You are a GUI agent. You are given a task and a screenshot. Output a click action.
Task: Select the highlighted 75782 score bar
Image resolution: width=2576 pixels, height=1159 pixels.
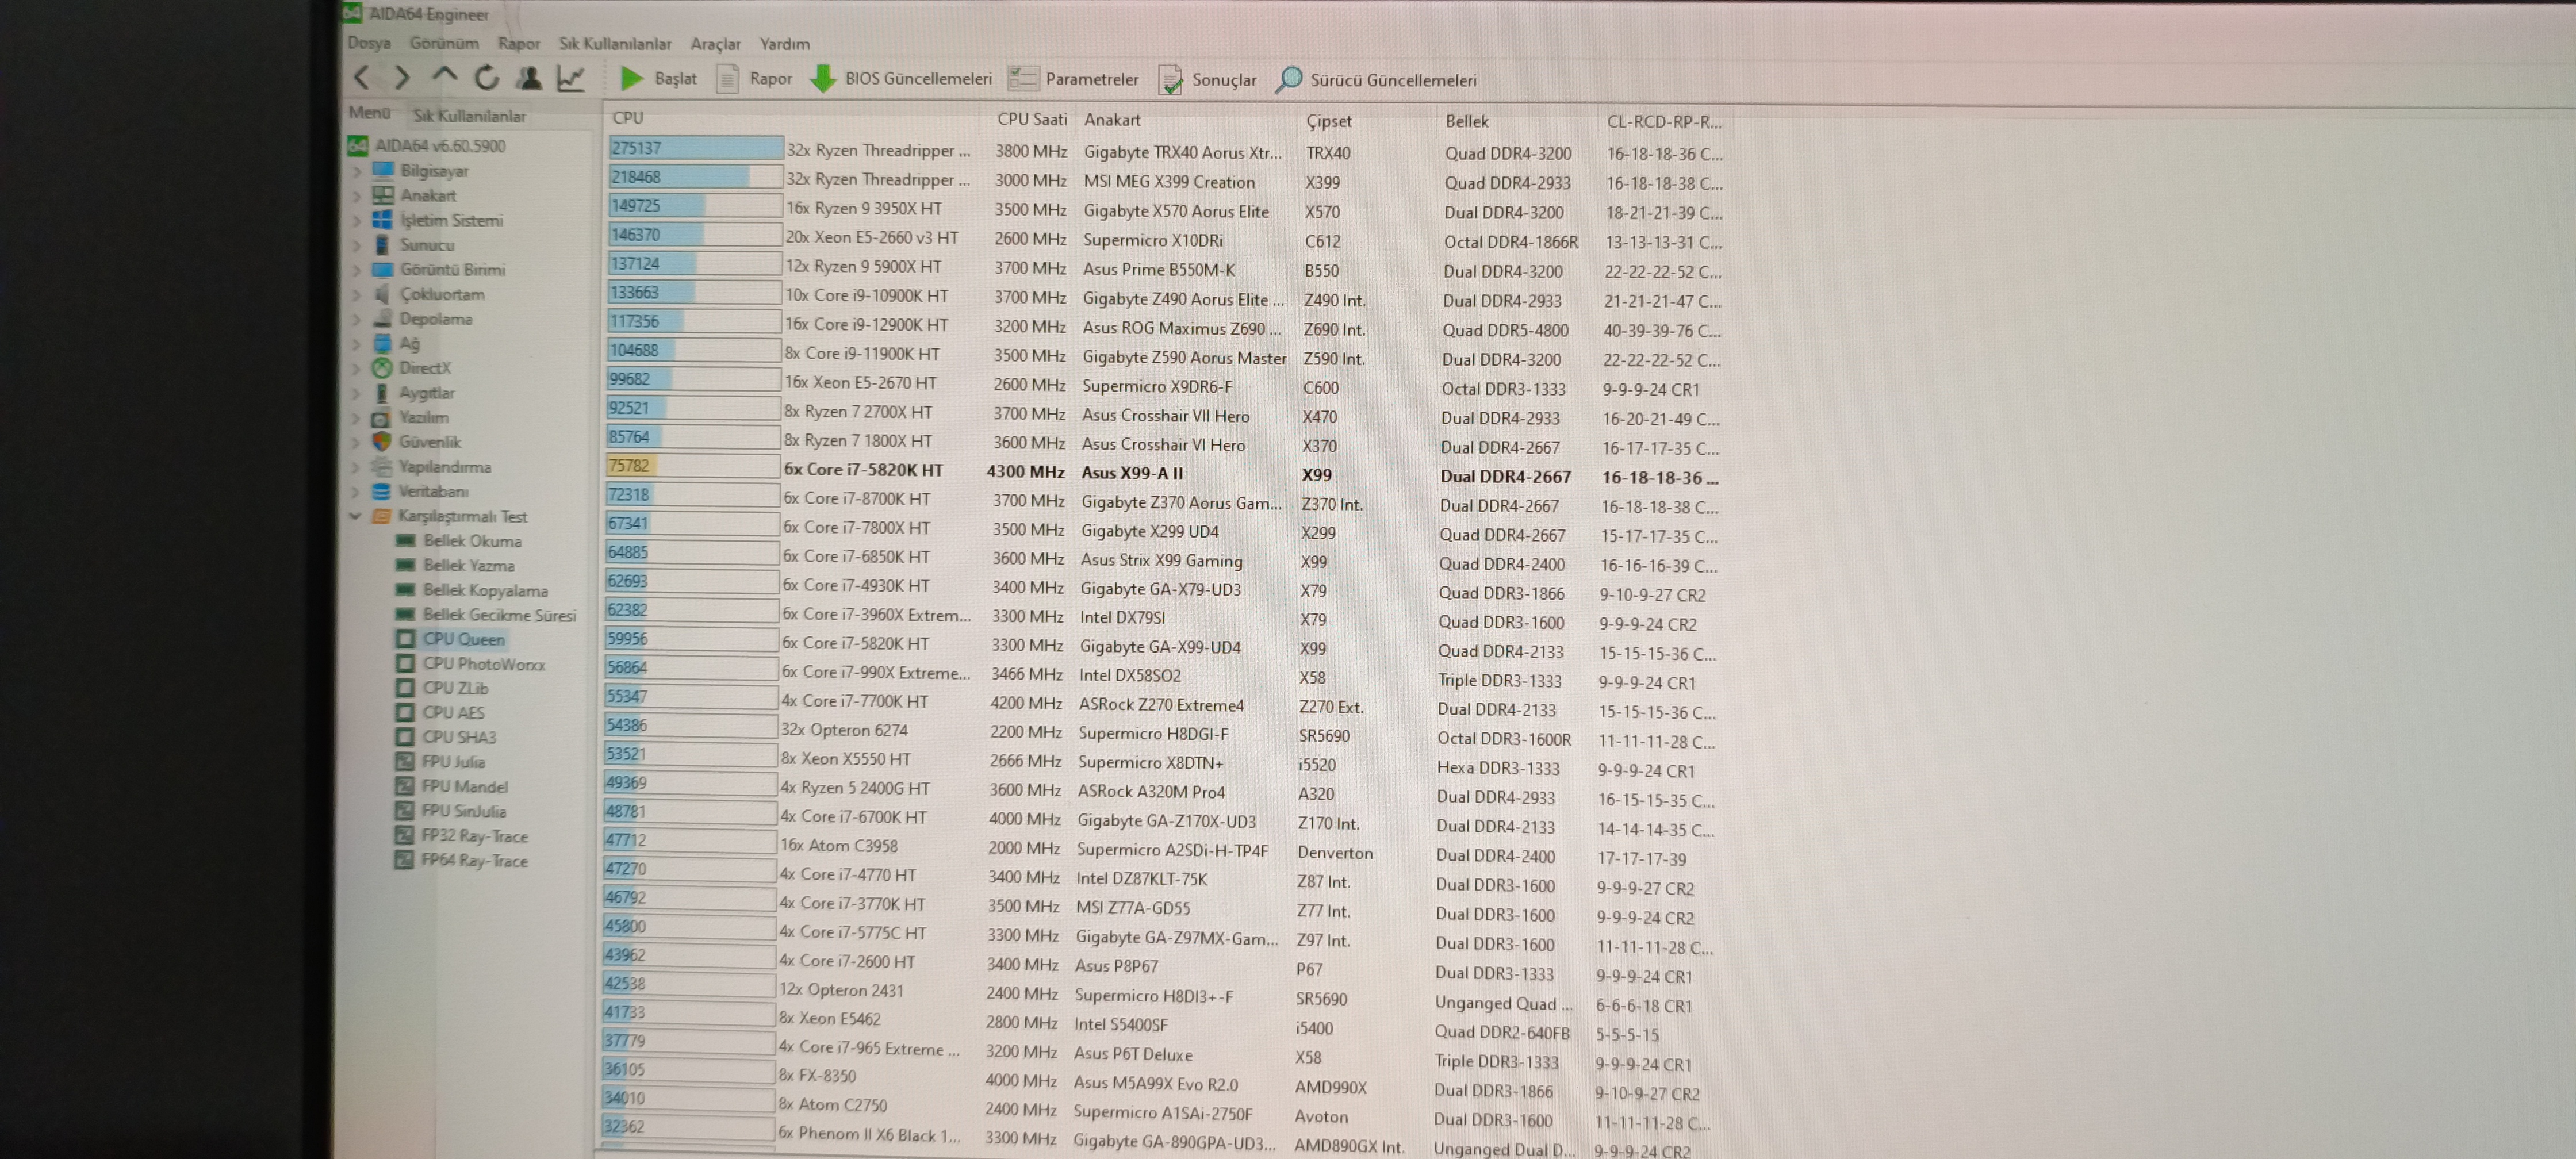click(693, 466)
